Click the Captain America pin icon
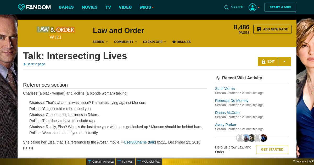The height and width of the screenshot is (165, 314). pyautogui.click(x=89, y=162)
